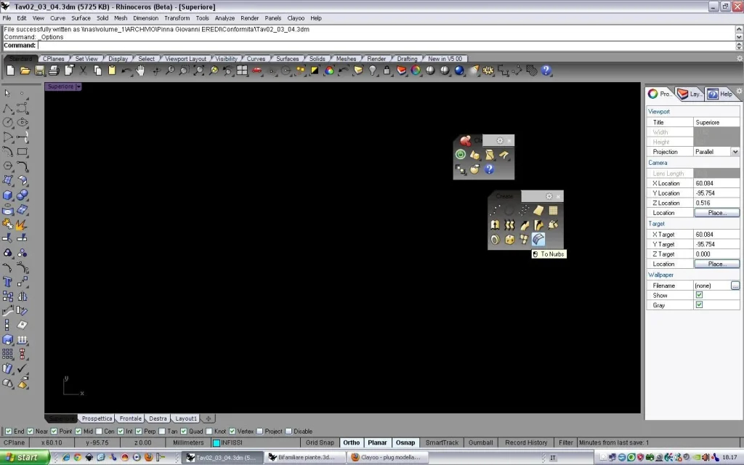Screen dimensions: 744x465
Task: Click the green power icon in Clayoo toolbar
Action: 460,155
